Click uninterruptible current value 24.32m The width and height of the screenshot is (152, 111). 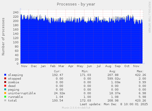59,93
